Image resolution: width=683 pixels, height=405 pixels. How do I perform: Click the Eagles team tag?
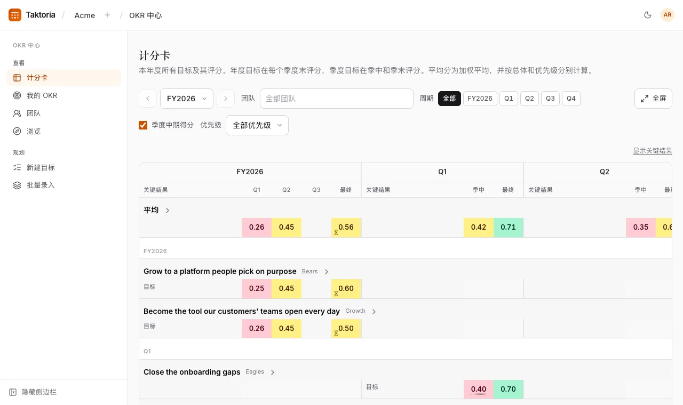point(255,372)
